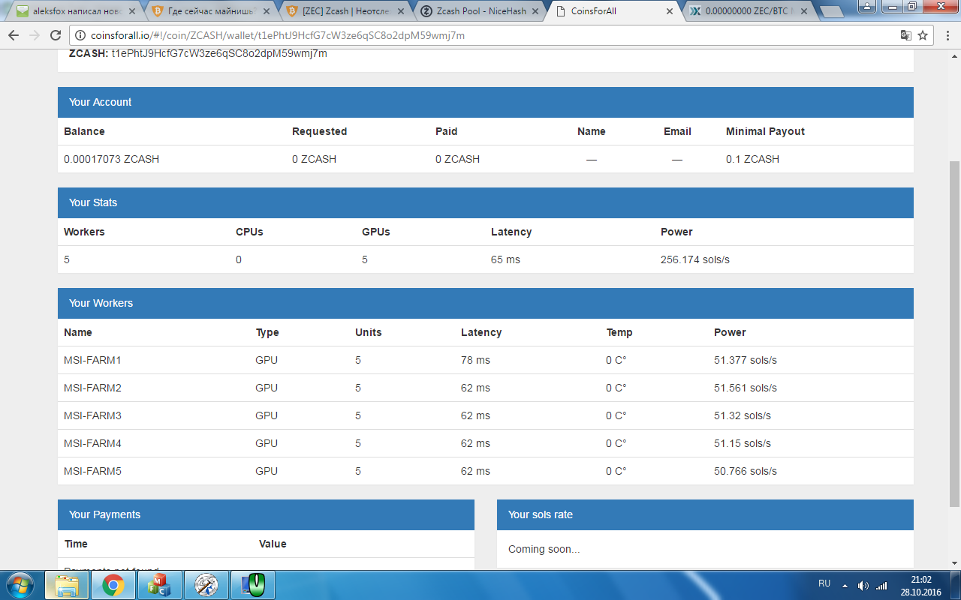Image resolution: width=961 pixels, height=600 pixels.
Task: Switch the RU keyboard language indicator
Action: pyautogui.click(x=824, y=583)
